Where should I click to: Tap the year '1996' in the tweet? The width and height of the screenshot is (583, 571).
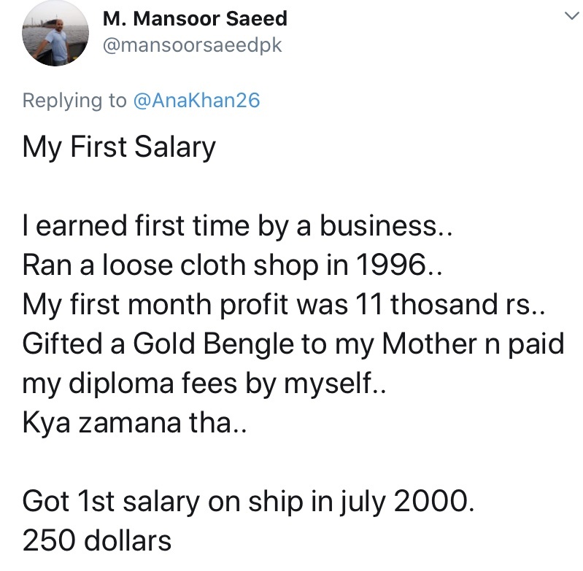pos(391,265)
